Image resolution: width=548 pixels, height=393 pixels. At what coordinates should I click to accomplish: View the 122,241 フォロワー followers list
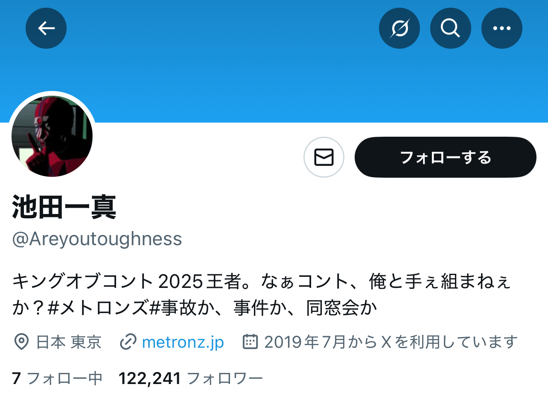pyautogui.click(x=190, y=378)
